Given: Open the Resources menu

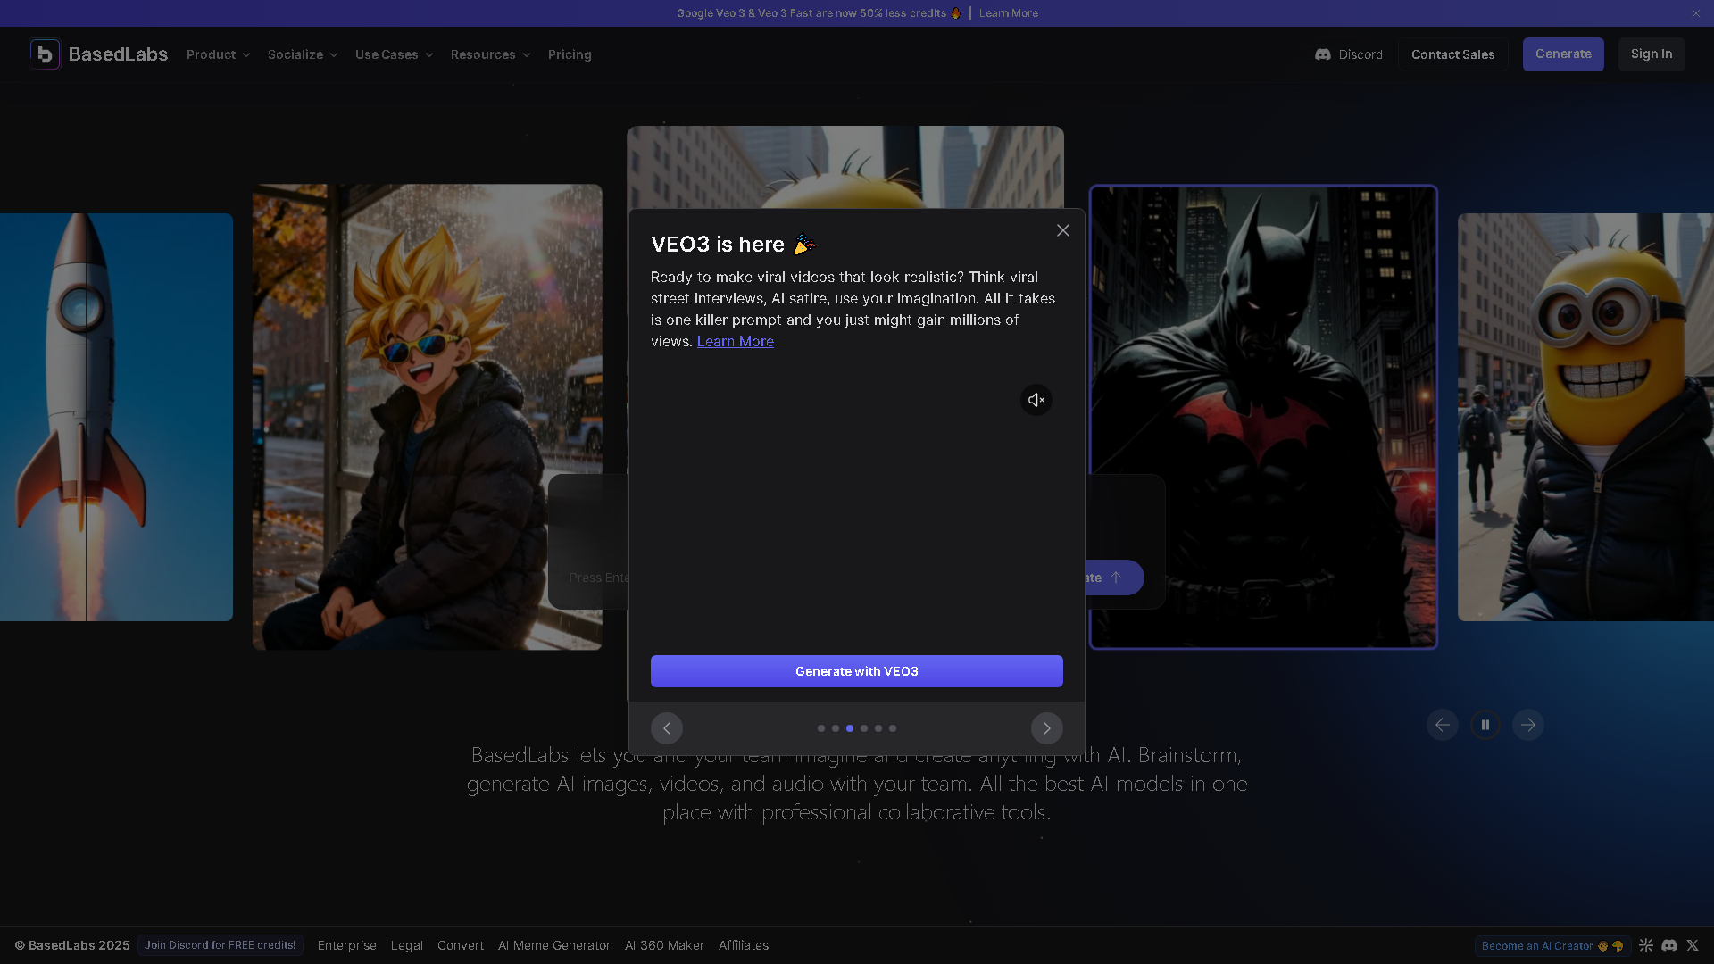Looking at the screenshot, I should pyautogui.click(x=489, y=54).
